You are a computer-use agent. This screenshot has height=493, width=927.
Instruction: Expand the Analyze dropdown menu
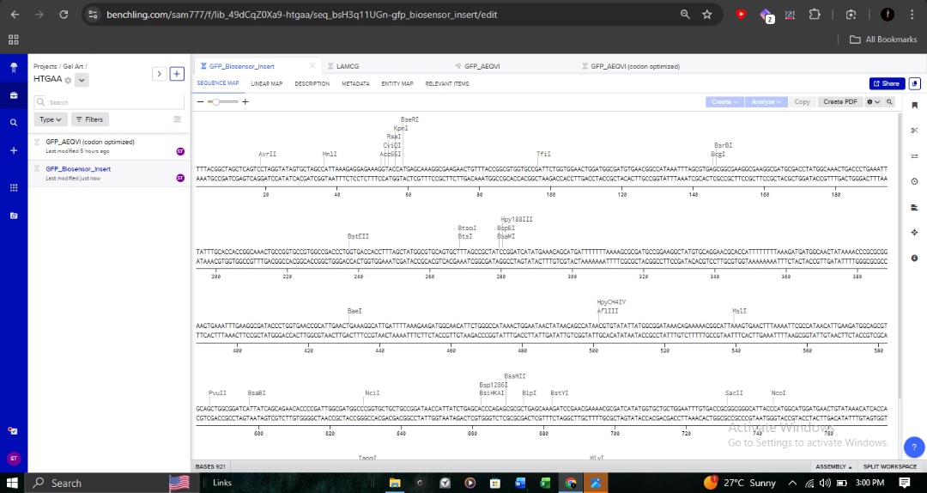point(766,102)
